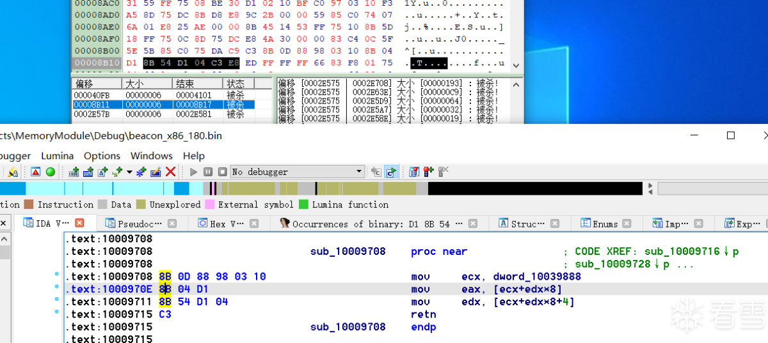Select highlighted row 00008B11 in offset table

(x=163, y=104)
